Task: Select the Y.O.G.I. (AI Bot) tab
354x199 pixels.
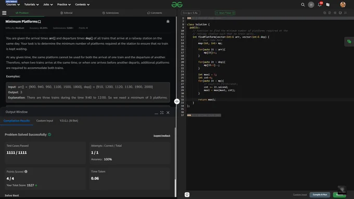Action: coord(69,121)
